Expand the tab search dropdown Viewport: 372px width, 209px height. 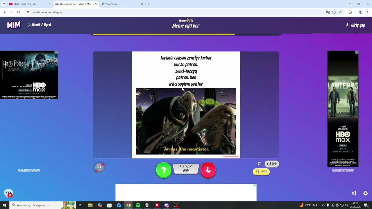tap(4, 4)
